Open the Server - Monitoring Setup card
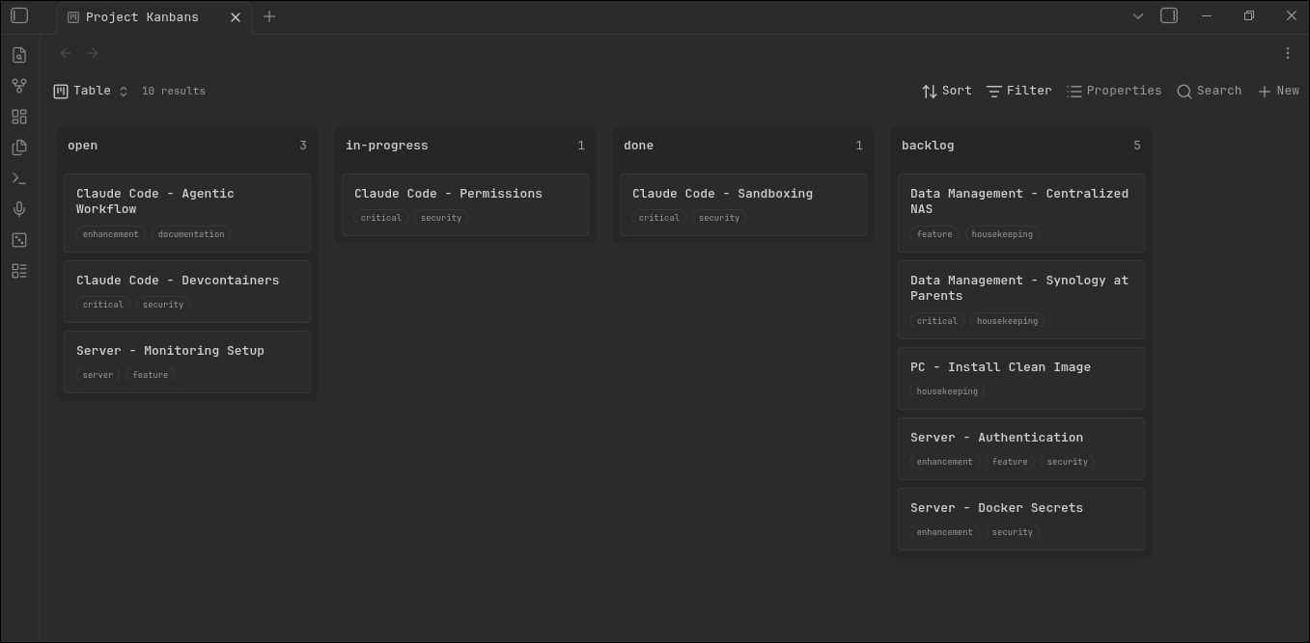 point(187,362)
